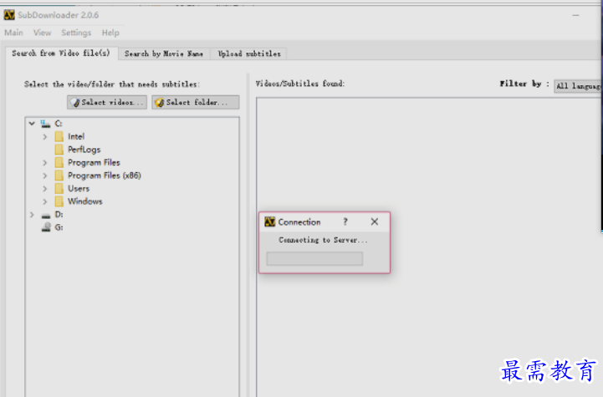Switch to Search from Video file(s) tab
Screen dimensions: 603x397
tap(61, 53)
